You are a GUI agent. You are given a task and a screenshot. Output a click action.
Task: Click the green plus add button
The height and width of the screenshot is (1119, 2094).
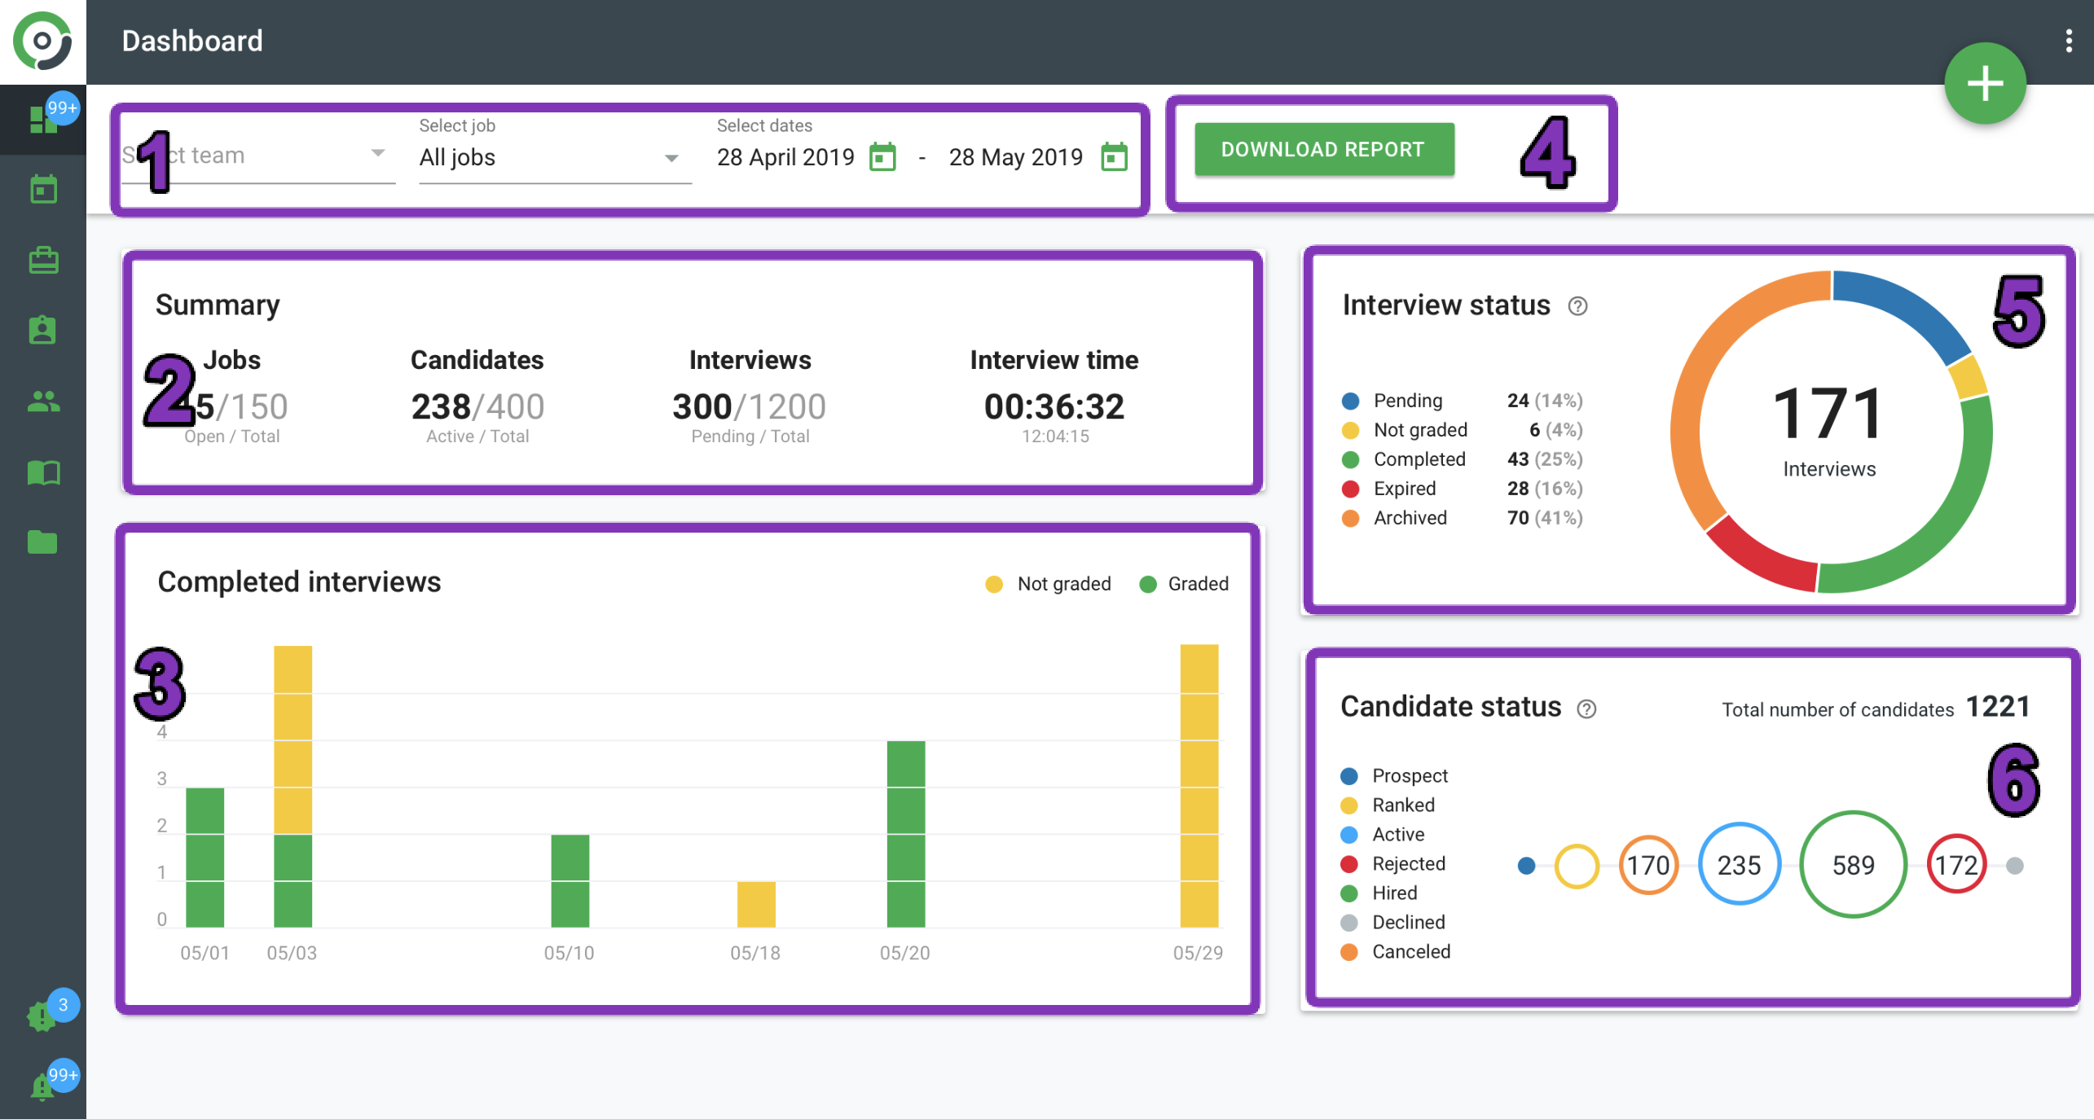point(1984,84)
